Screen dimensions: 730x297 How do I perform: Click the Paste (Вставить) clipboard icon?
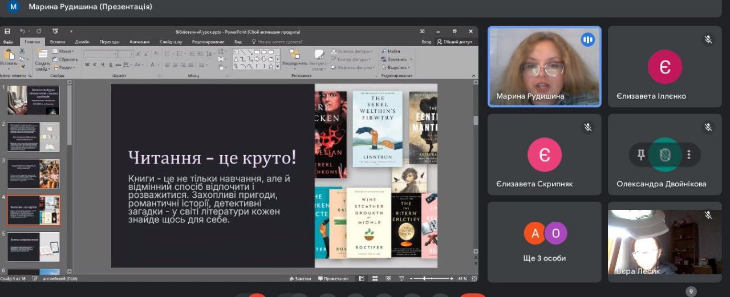(9, 55)
